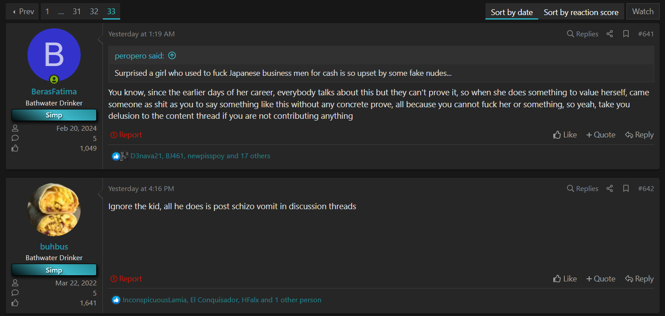This screenshot has width=665, height=316.
Task: Click share icon on post #642
Action: [610, 188]
